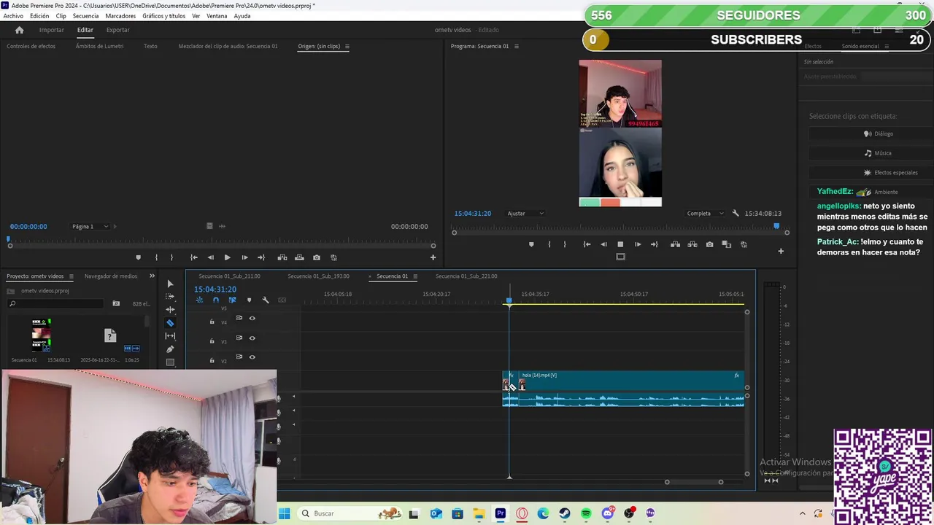The image size is (934, 525).
Task: Select the Track Select Forward tool
Action: [x=170, y=297]
